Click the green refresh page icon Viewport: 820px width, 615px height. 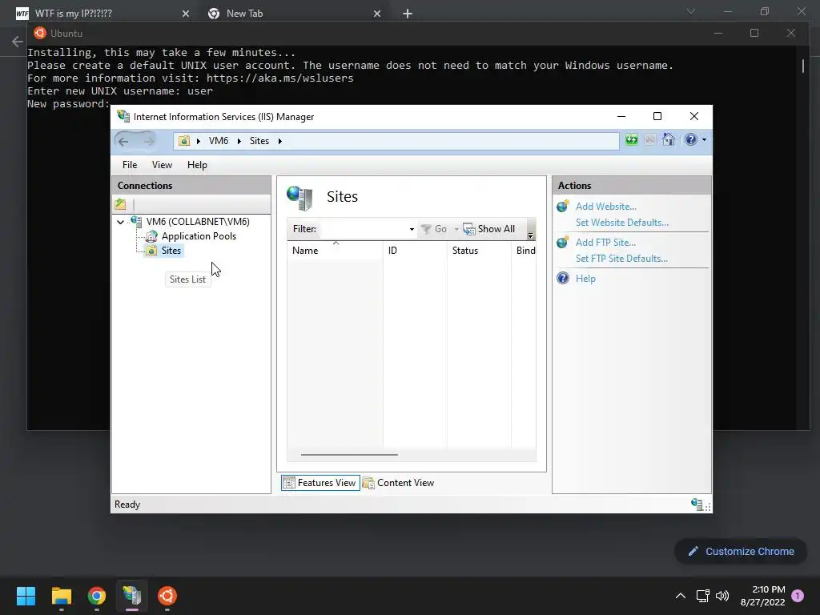click(x=632, y=139)
